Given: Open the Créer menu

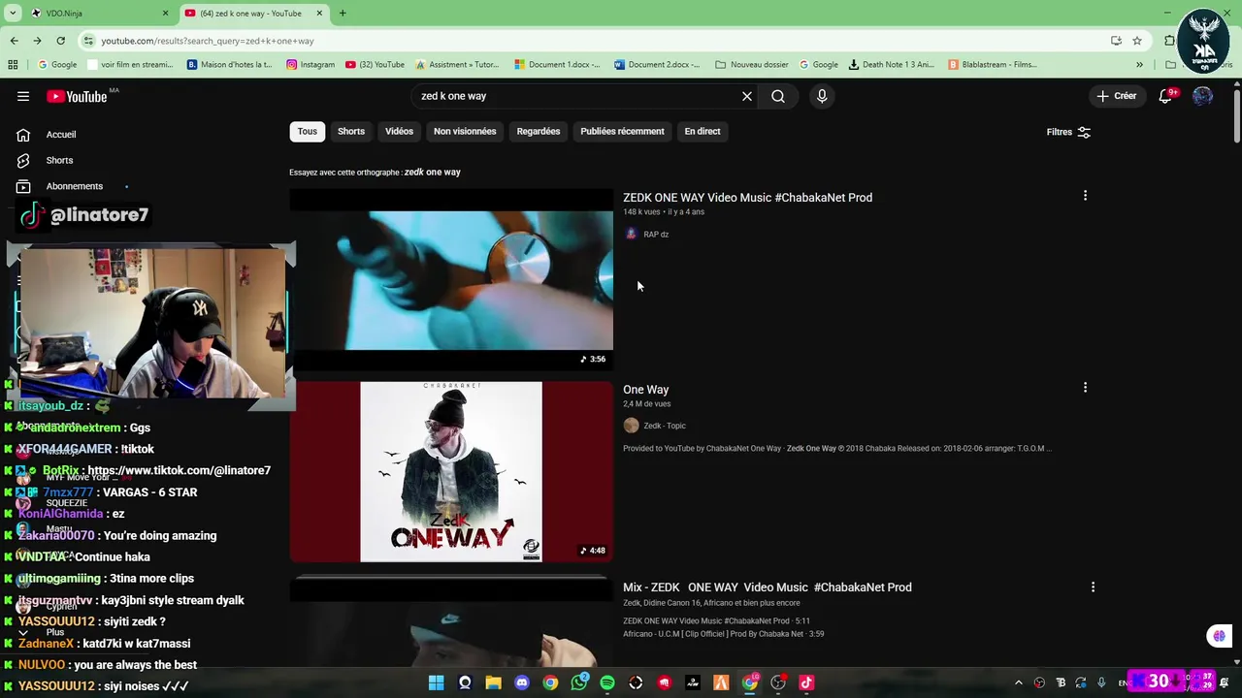Looking at the screenshot, I should [x=1116, y=96].
